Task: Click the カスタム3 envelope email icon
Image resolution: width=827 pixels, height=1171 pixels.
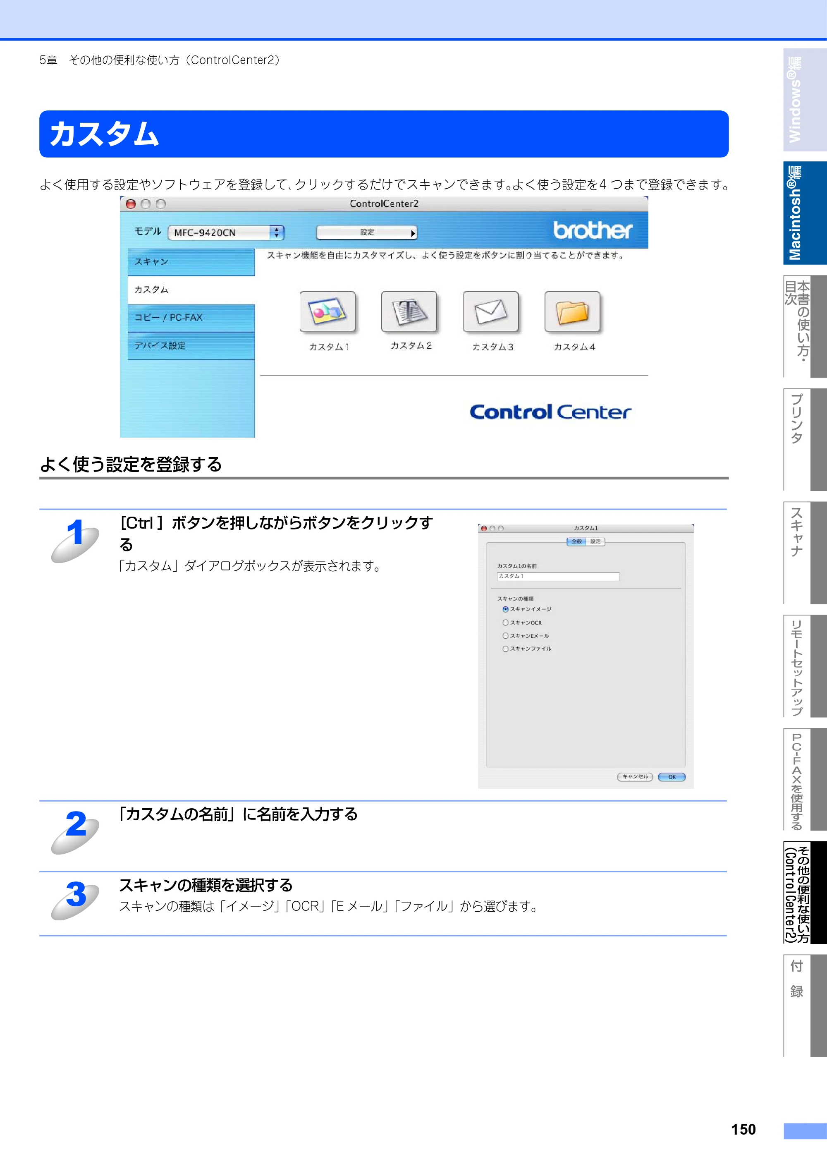Action: pos(490,311)
